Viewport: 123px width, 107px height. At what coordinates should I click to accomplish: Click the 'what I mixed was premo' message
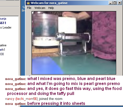point(71,79)
